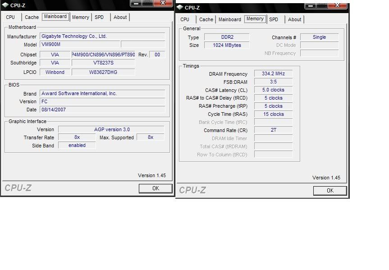The width and height of the screenshot is (389, 270).
Task: Click the empty NB Frequency field
Action: pyautogui.click(x=319, y=53)
